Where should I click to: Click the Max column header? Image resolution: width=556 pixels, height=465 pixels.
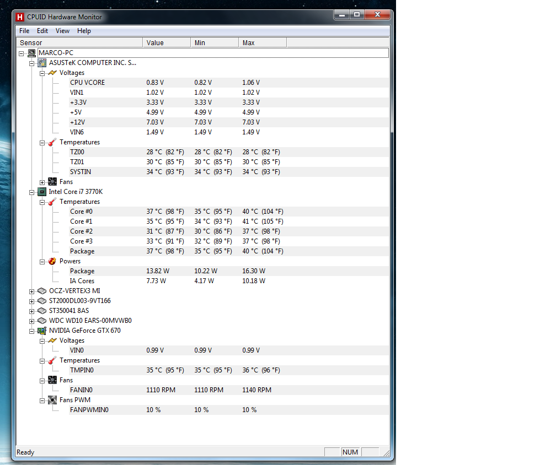[x=262, y=42]
